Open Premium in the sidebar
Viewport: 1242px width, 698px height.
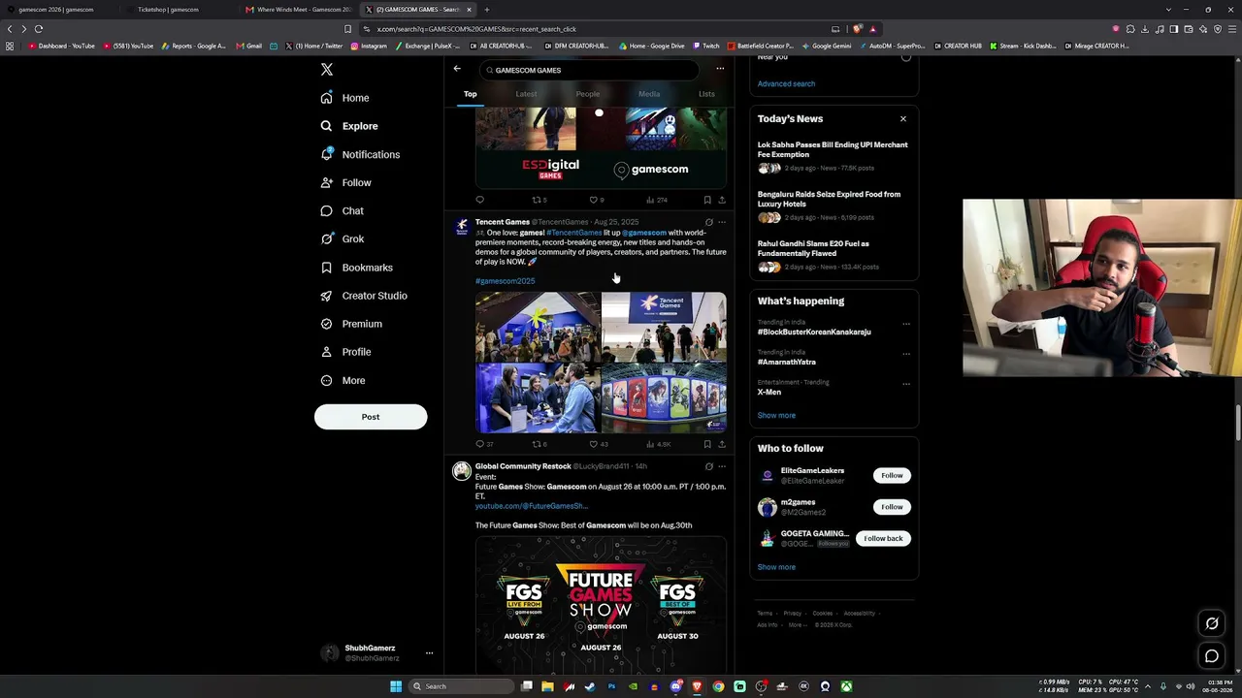pyautogui.click(x=351, y=324)
